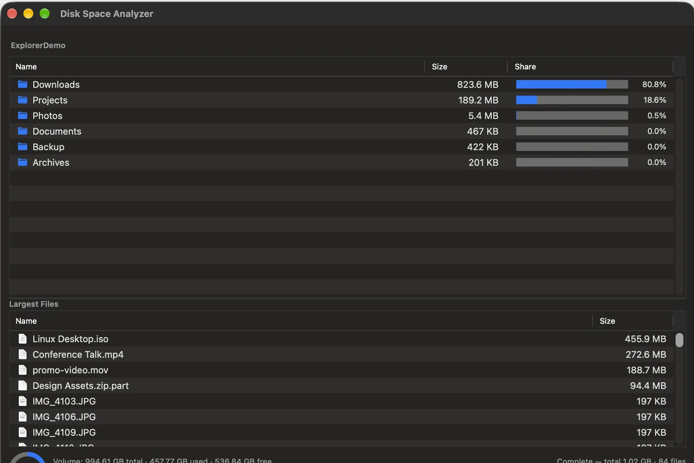Viewport: 694px width, 463px height.
Task: Click the Largest Files section label
Action: pos(34,304)
